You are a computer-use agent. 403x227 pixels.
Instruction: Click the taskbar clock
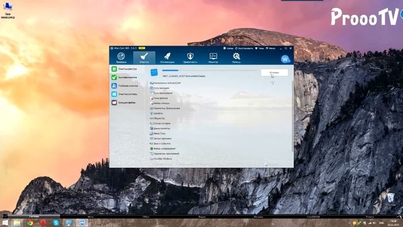click(x=393, y=223)
